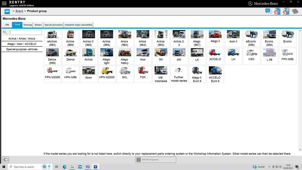This screenshot has height=170, width=302.
Task: Click the blue car icon beside the breadcrumb
Action: pos(7,11)
